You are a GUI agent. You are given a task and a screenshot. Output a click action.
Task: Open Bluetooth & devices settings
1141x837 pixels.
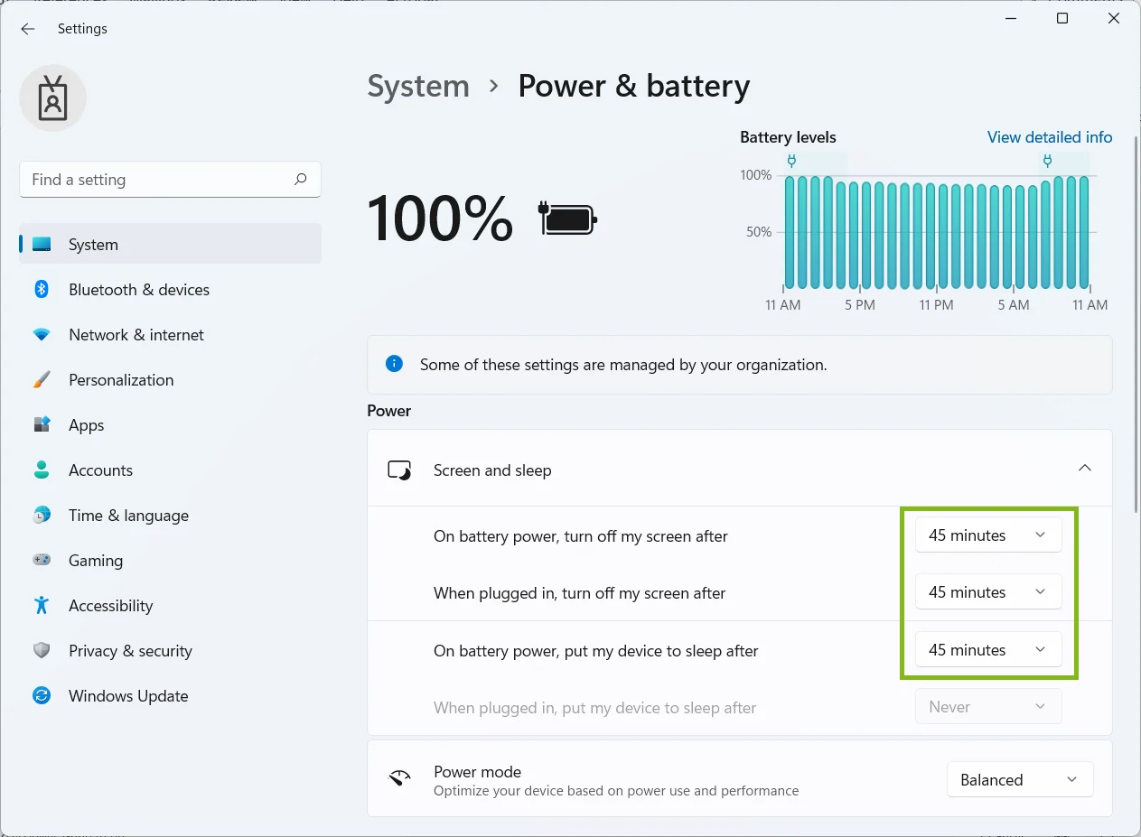(x=170, y=290)
